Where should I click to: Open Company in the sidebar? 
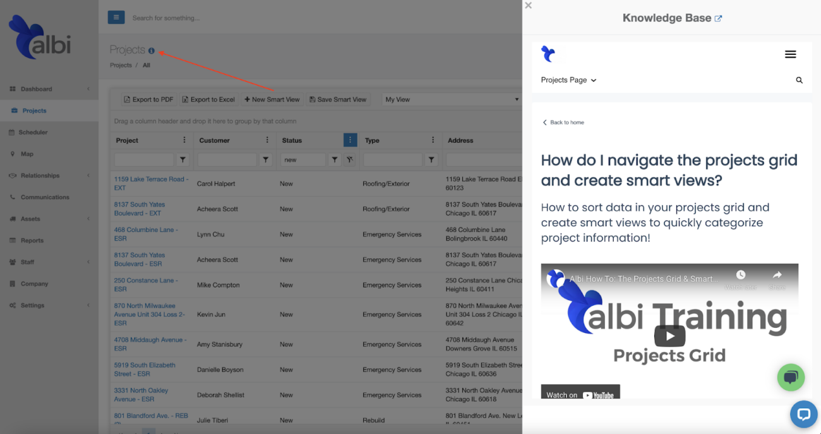pos(34,284)
